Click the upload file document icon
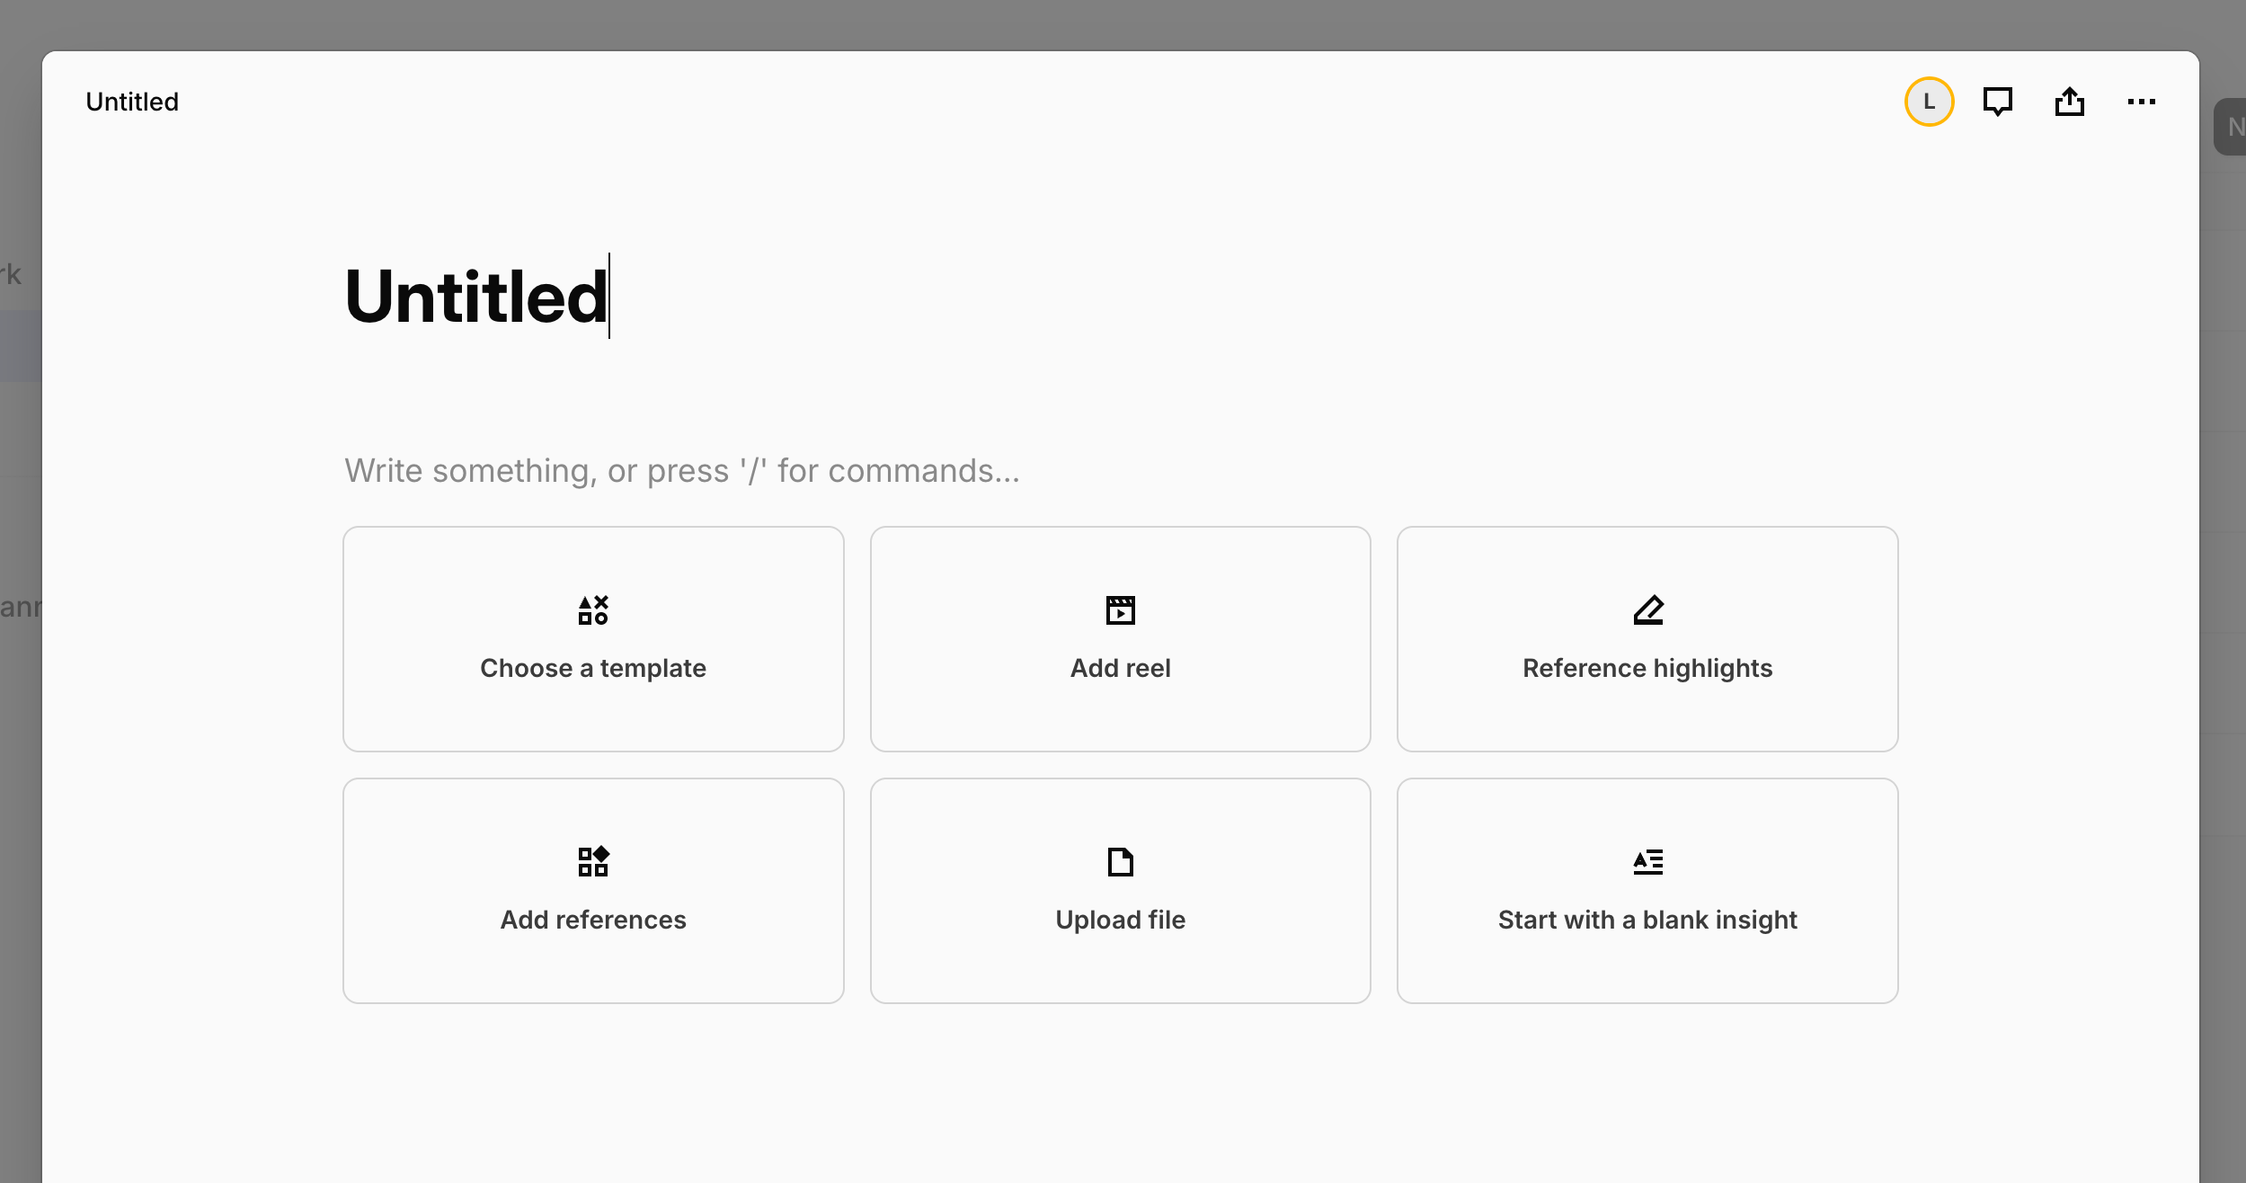This screenshot has width=2246, height=1183. point(1120,862)
